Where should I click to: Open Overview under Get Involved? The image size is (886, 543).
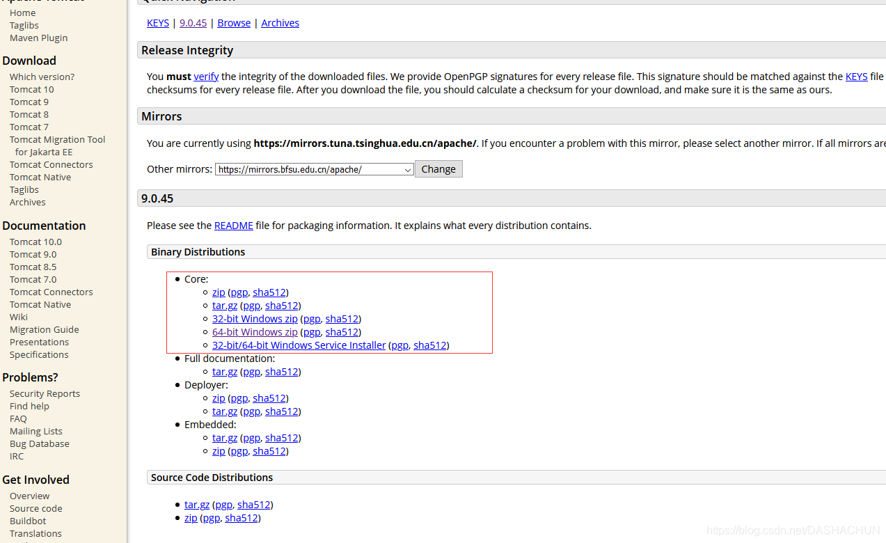[x=29, y=496]
